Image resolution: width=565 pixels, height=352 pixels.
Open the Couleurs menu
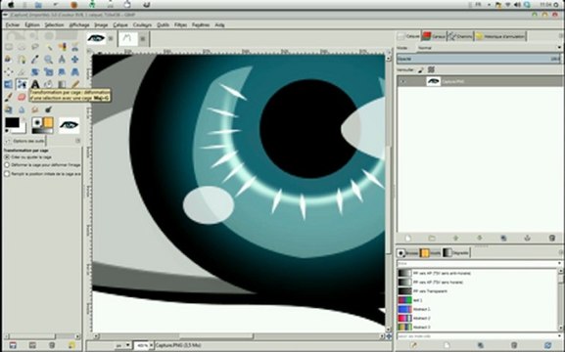[x=142, y=24]
